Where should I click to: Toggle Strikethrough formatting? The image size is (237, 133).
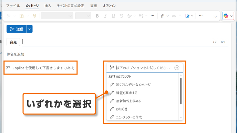[121, 16]
